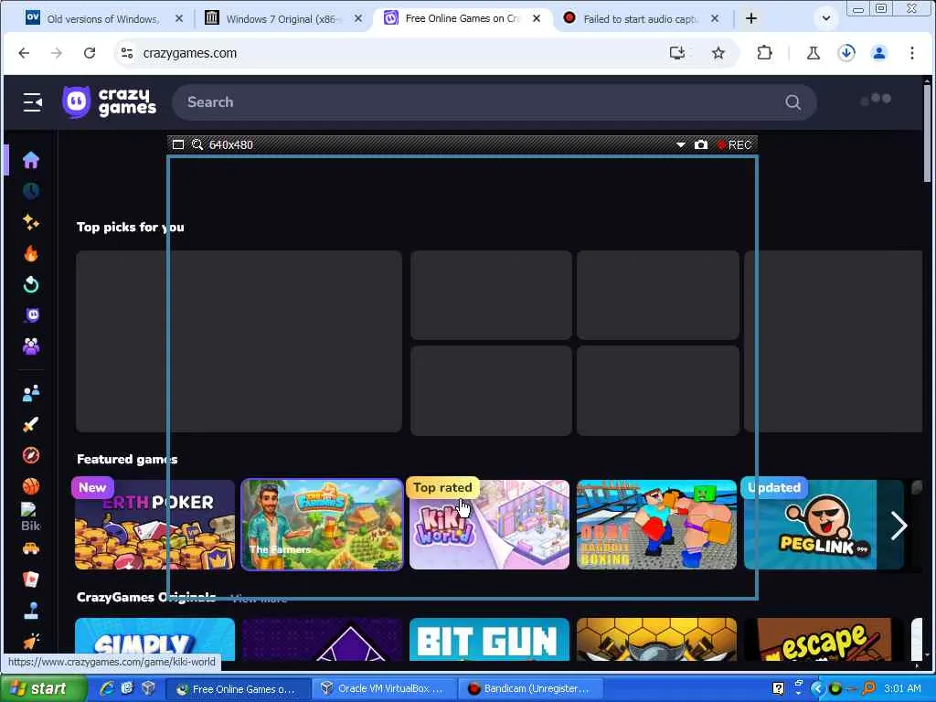Open the Updated refresh arrow sidebar icon

click(31, 285)
